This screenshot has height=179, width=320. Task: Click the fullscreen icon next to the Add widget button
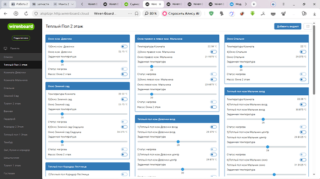[308, 26]
